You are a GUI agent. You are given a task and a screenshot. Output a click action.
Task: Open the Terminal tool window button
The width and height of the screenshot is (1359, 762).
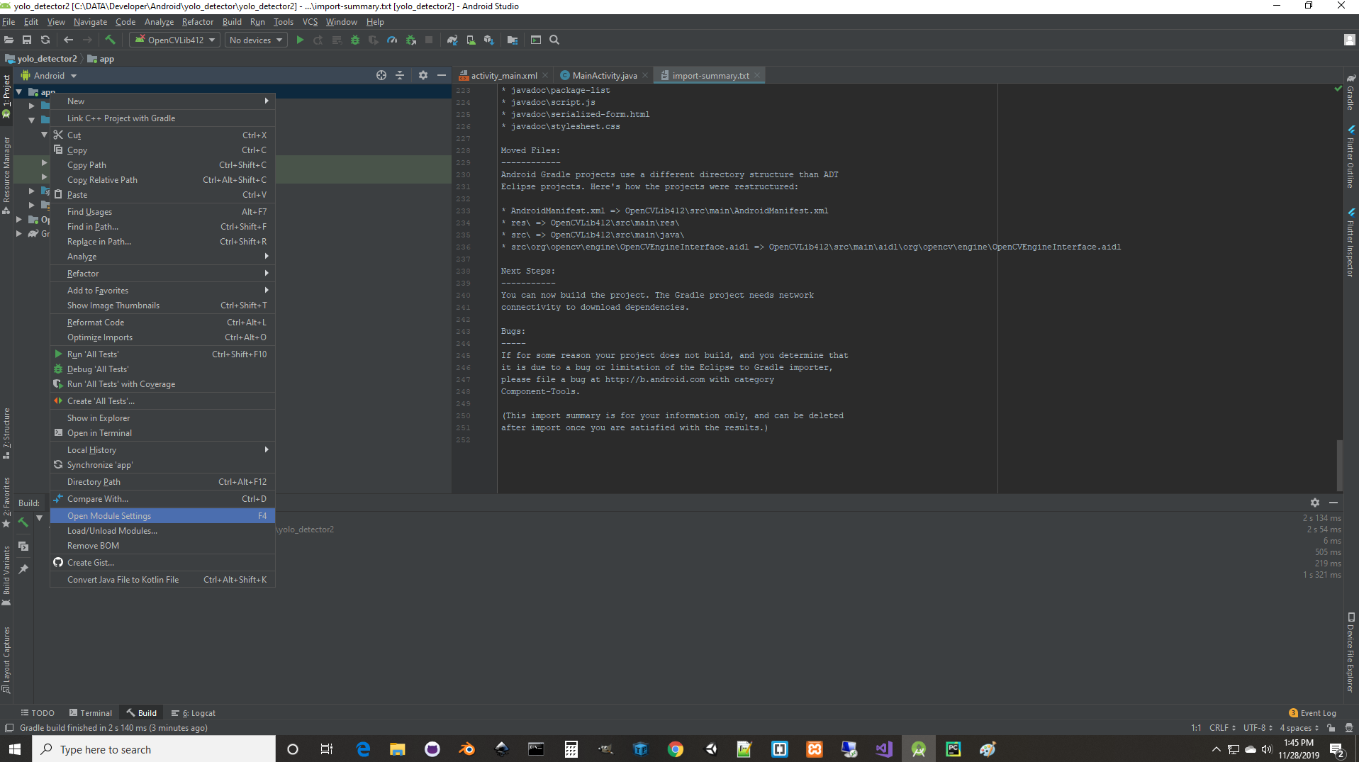point(91,713)
